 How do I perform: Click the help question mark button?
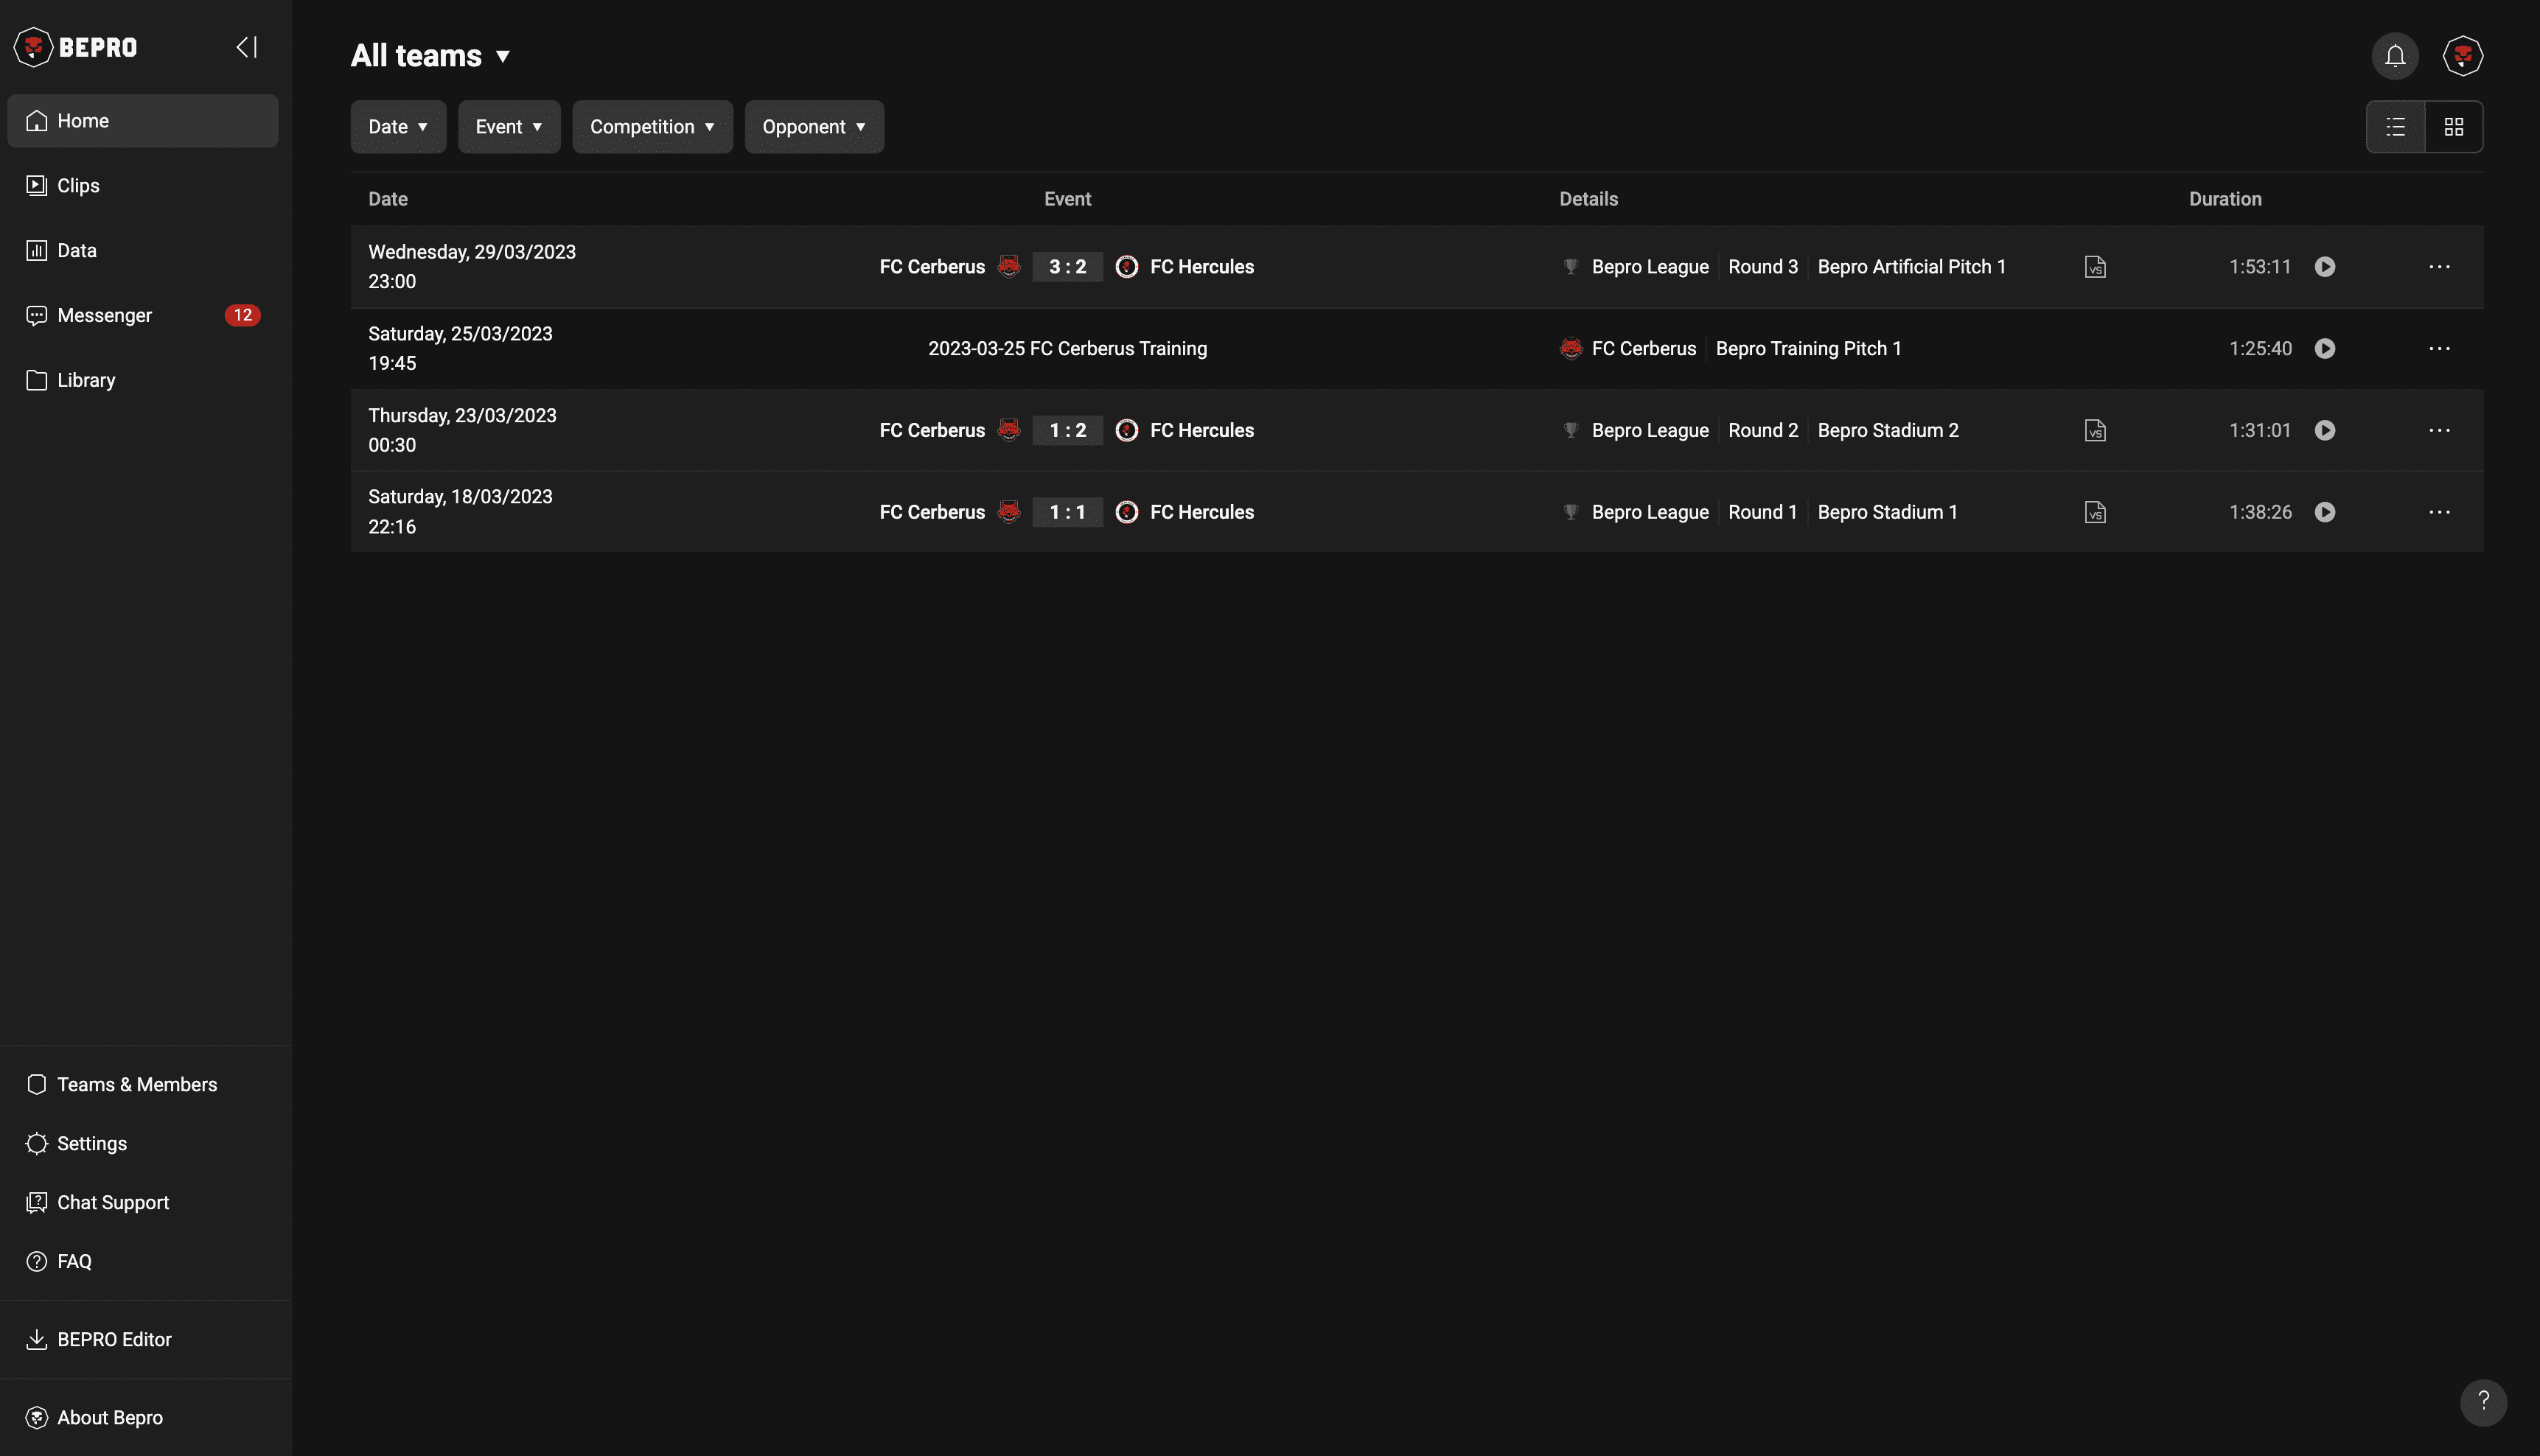(2483, 1402)
